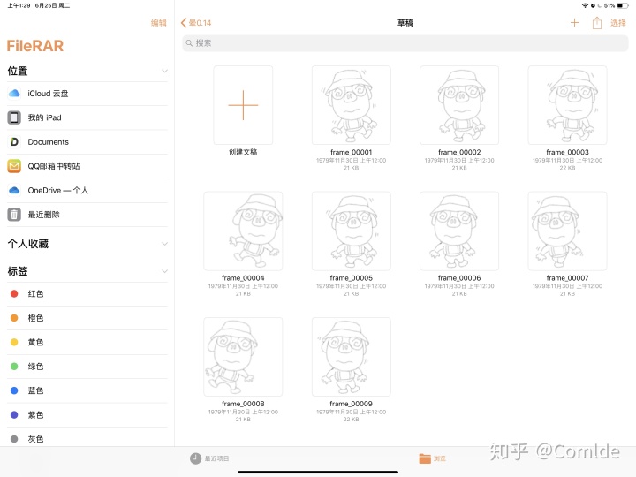Open frame_00005 thumbnail
Image resolution: width=636 pixels, height=477 pixels.
[352, 231]
